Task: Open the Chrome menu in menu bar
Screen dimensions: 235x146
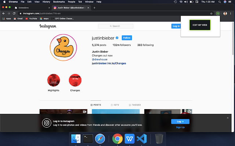Action: point(13,2)
